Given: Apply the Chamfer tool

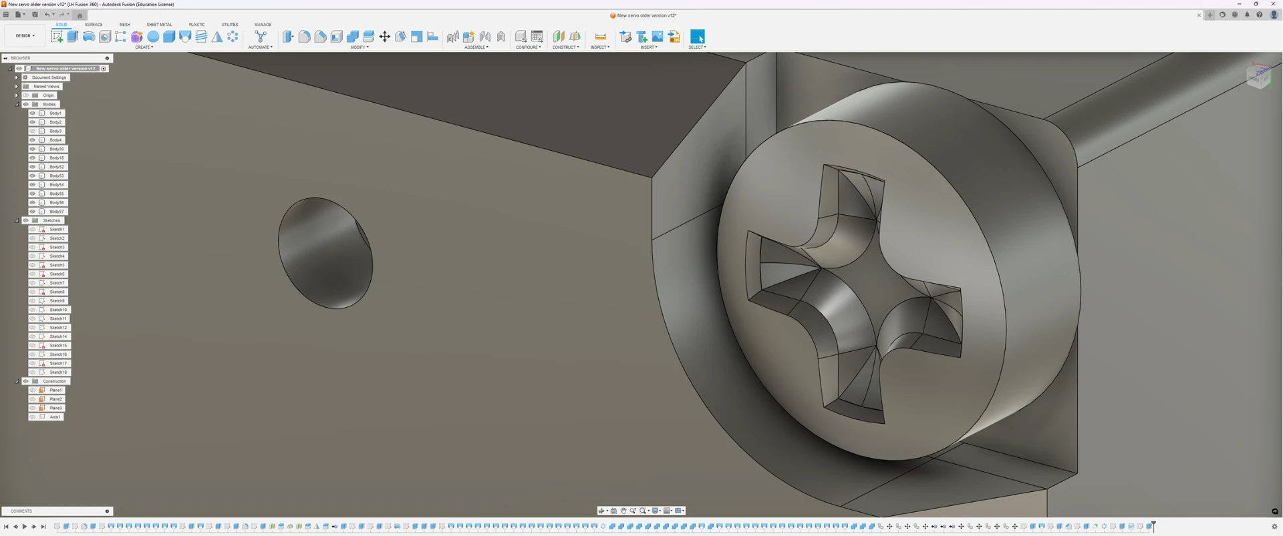Looking at the screenshot, I should pyautogui.click(x=320, y=37).
